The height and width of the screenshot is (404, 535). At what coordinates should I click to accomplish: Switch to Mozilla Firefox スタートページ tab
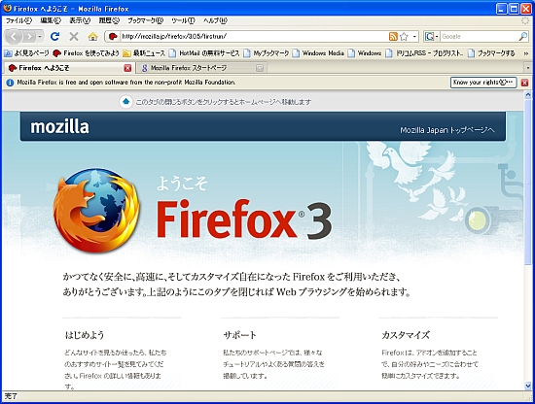pos(201,68)
